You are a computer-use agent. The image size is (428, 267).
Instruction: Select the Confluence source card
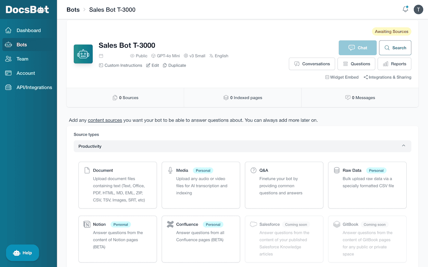[x=201, y=239]
